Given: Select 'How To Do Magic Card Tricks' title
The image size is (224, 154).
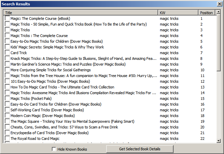Looking at the screenshot, I should point(62,87).
